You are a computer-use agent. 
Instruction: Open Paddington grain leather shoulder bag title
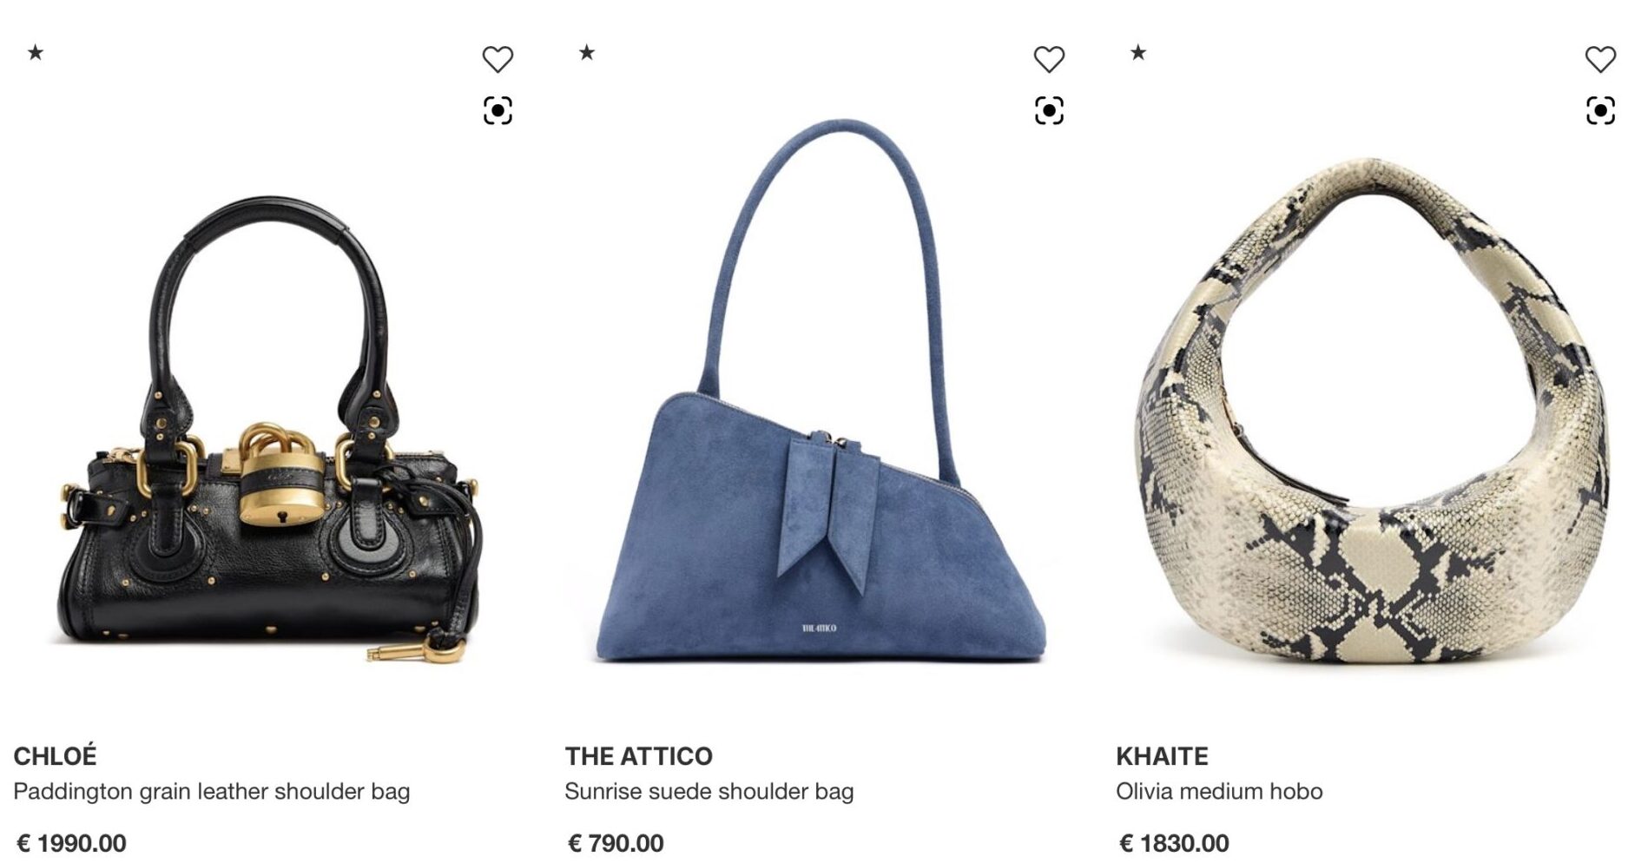(211, 792)
